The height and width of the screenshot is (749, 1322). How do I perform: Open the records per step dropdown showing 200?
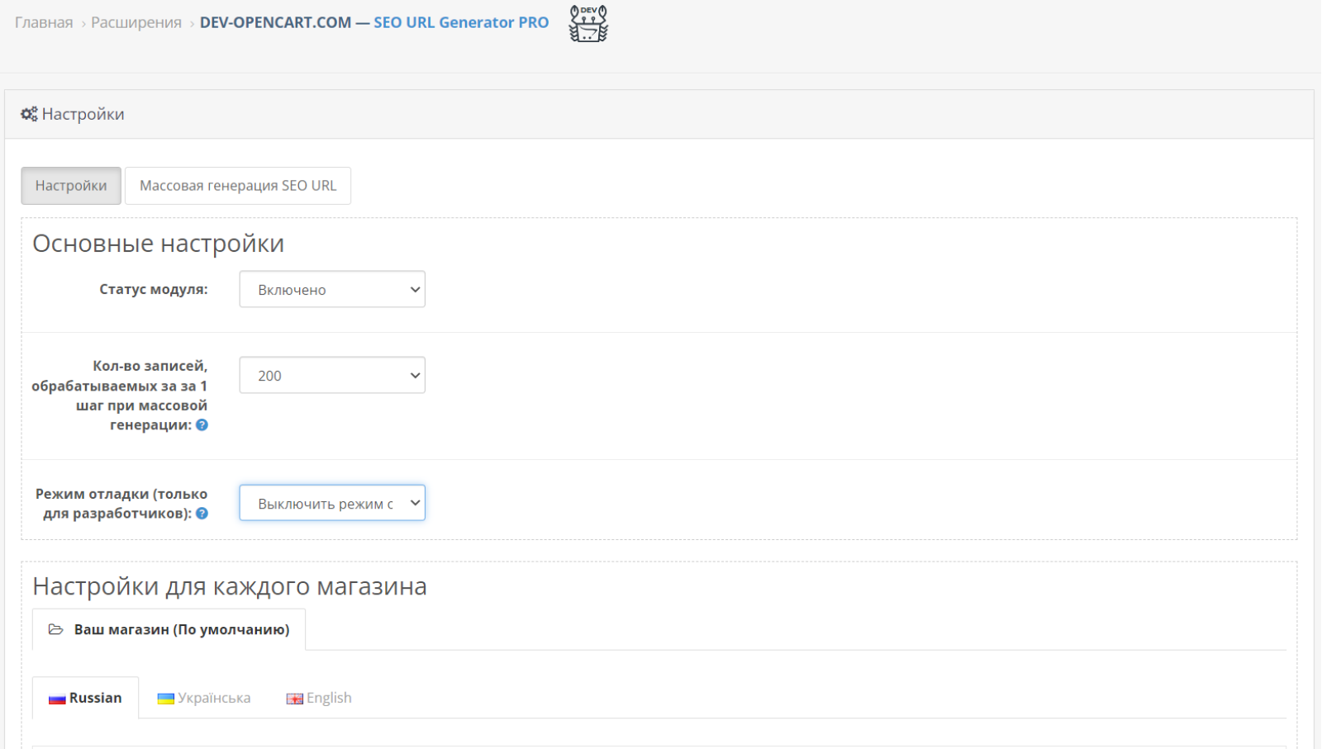coord(332,375)
